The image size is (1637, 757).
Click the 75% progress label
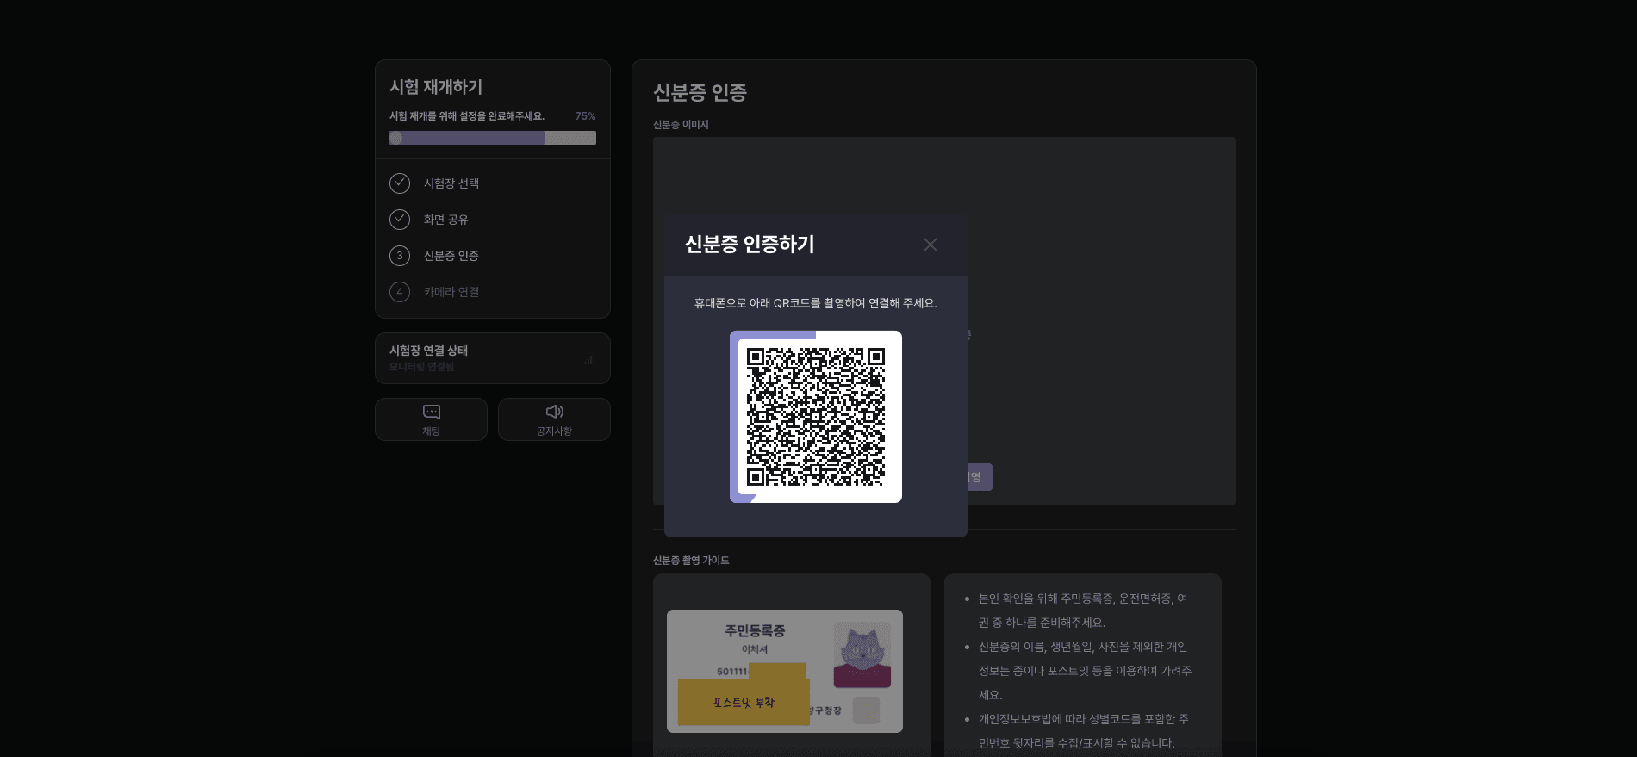[585, 116]
